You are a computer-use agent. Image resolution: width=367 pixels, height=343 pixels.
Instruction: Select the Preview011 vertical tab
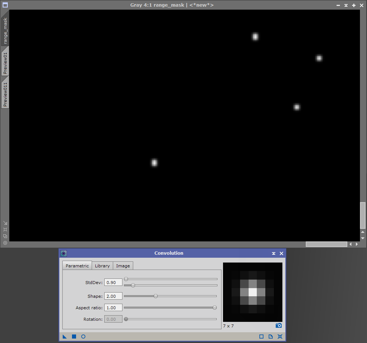point(5,94)
